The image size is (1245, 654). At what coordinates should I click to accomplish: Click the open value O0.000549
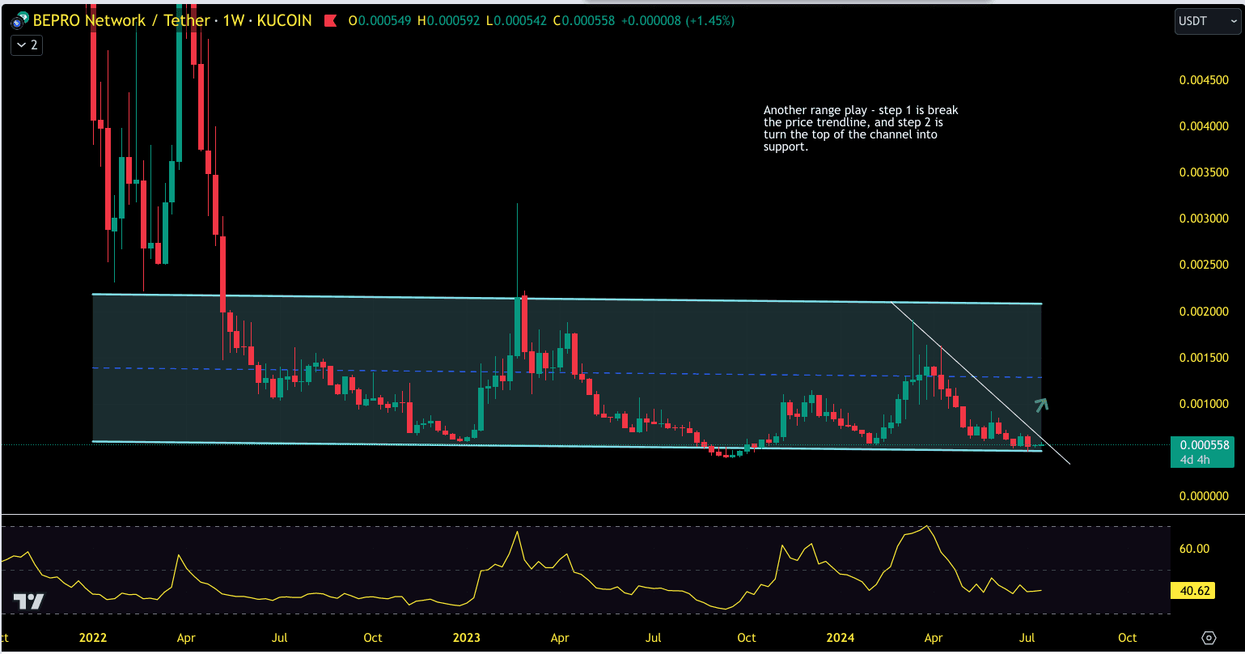380,21
